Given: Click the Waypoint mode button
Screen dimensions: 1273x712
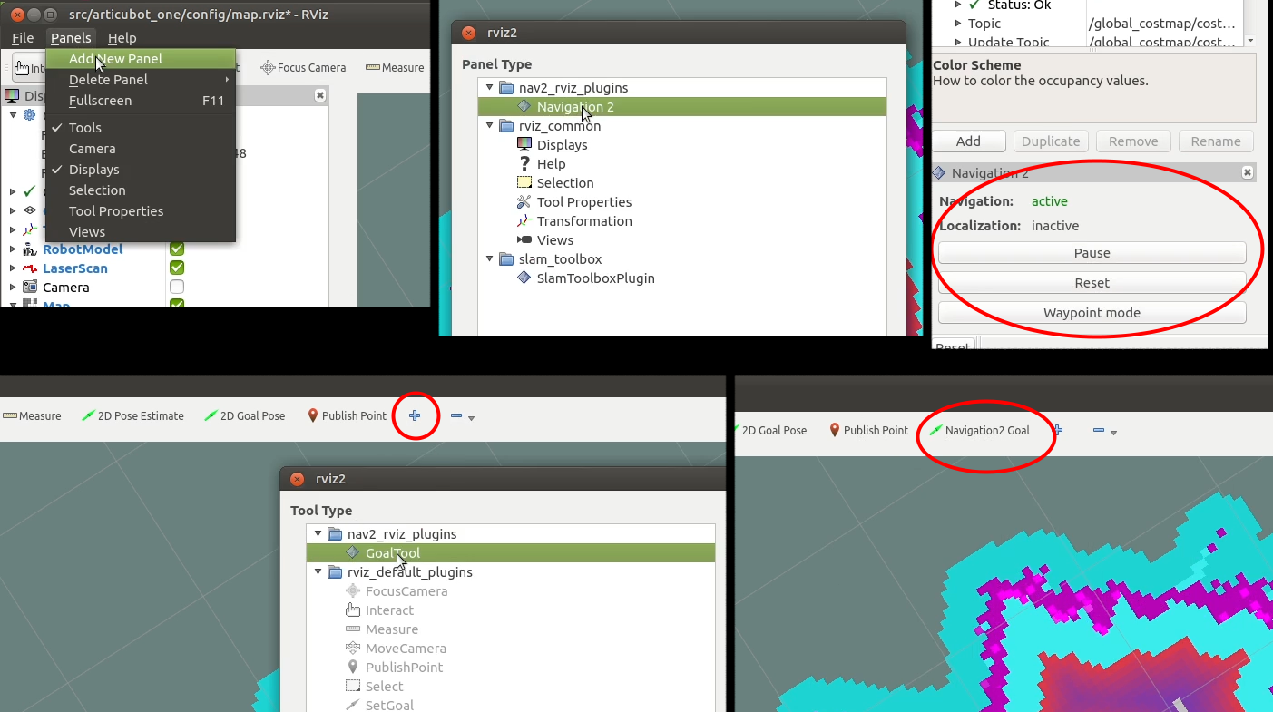Looking at the screenshot, I should [1092, 313].
